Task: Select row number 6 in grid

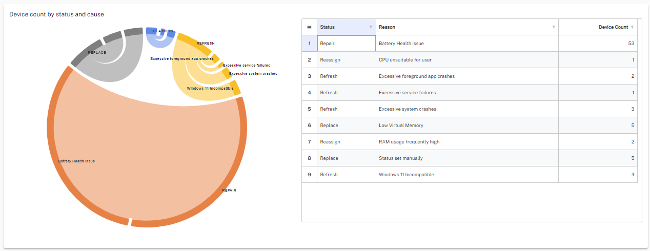Action: [x=309, y=126]
